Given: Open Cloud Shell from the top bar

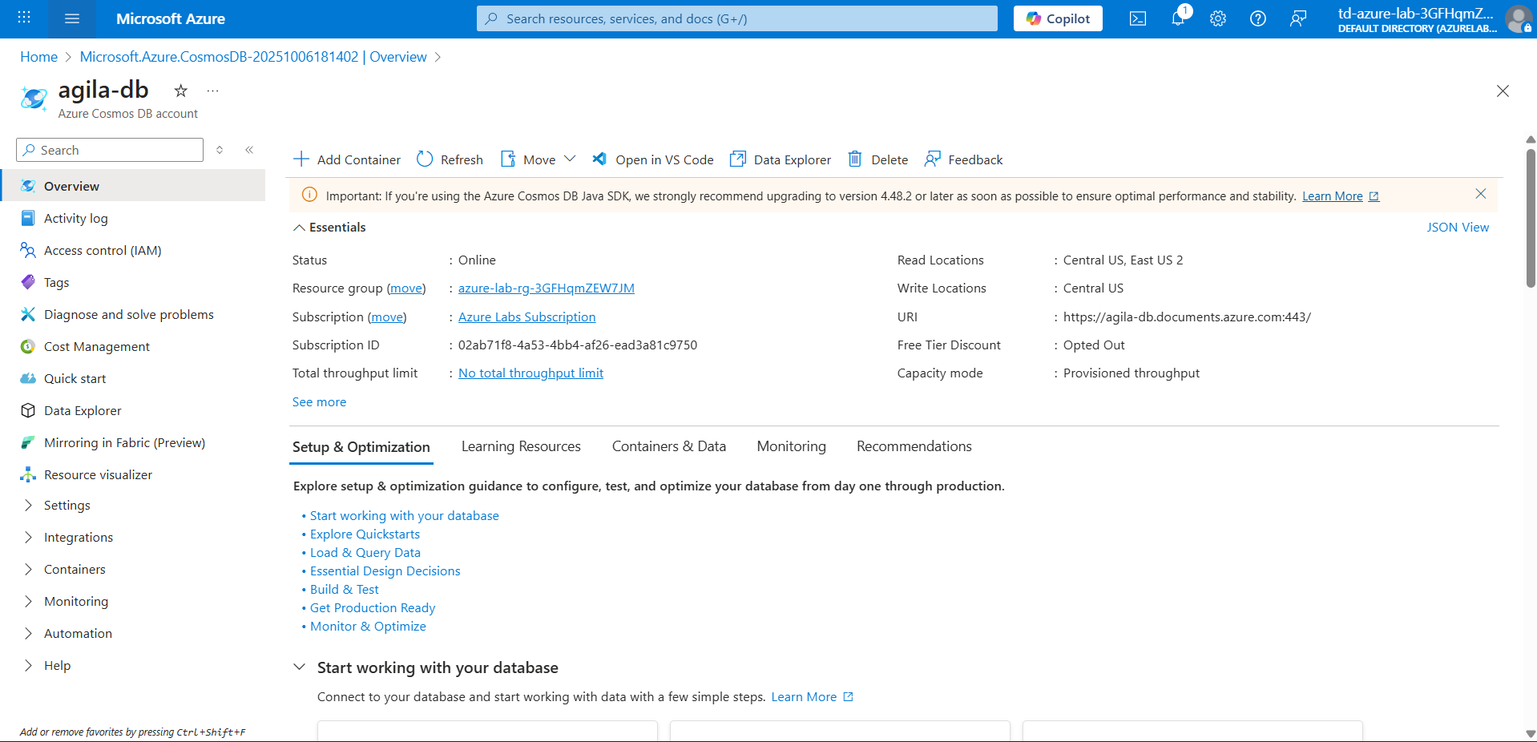Looking at the screenshot, I should click(1137, 18).
